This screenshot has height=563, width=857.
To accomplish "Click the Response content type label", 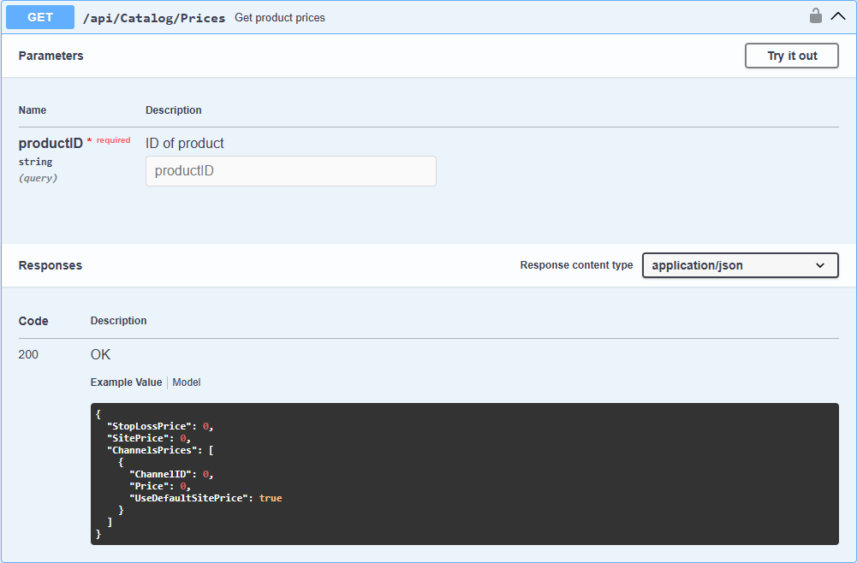I will pyautogui.click(x=576, y=265).
